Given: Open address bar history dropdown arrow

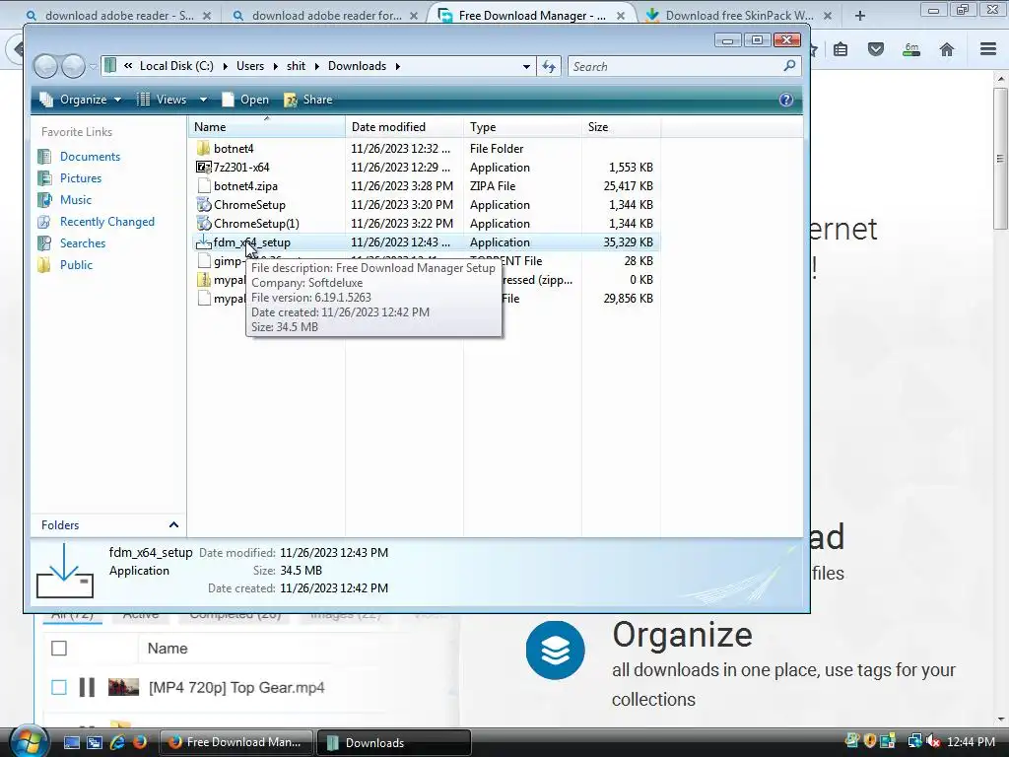Looking at the screenshot, I should coord(526,66).
